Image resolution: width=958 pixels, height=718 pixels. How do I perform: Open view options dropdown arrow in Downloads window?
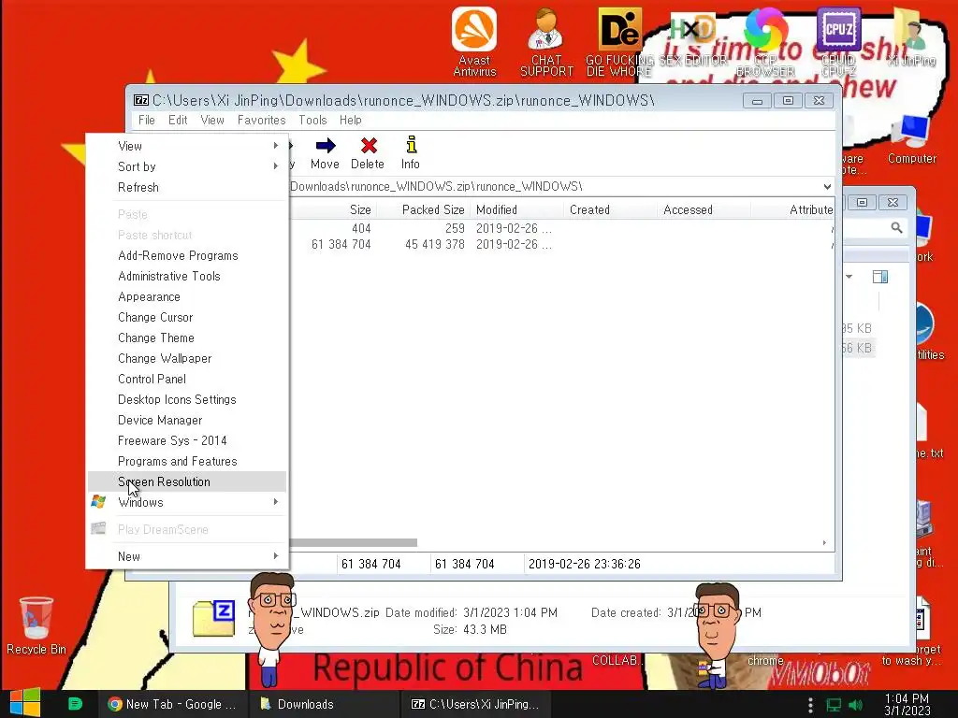pyautogui.click(x=849, y=277)
